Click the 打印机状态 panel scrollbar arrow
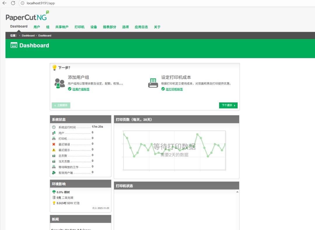Screen dimensions: 315x230 pyautogui.click(x=237, y=191)
